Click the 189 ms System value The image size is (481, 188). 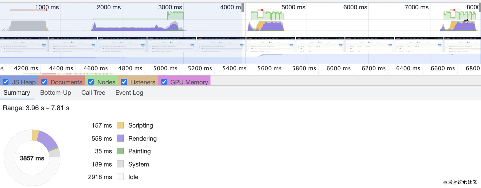point(102,164)
